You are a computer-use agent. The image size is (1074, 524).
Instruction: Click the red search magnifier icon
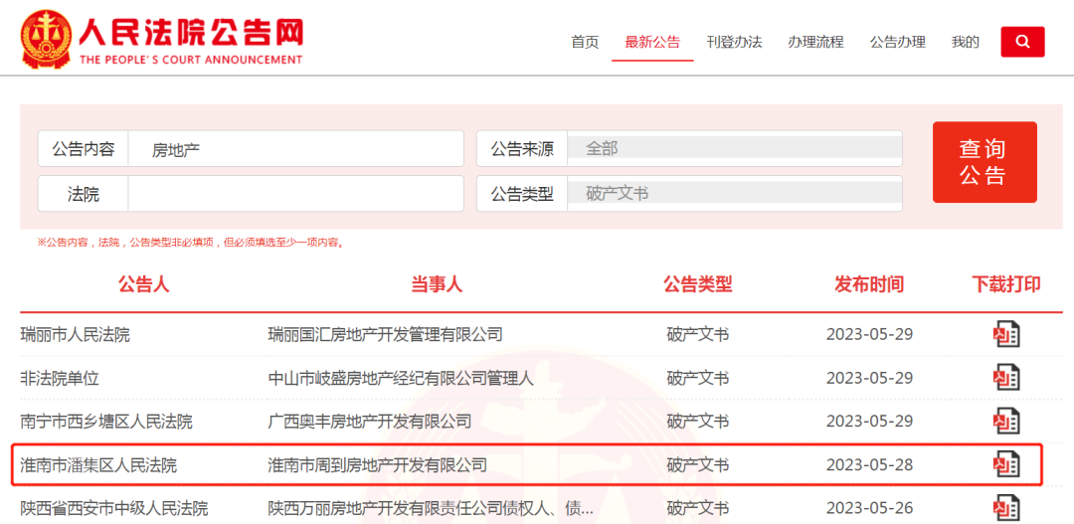click(1022, 42)
